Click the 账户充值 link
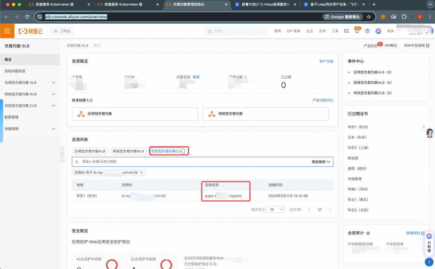 click(x=326, y=61)
